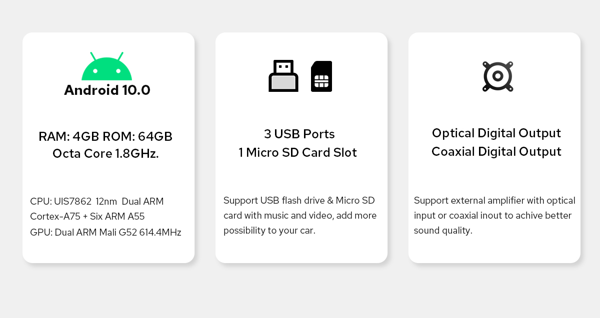The image size is (600, 318).
Task: Select the Support external amplifier description
Action: coord(494,215)
